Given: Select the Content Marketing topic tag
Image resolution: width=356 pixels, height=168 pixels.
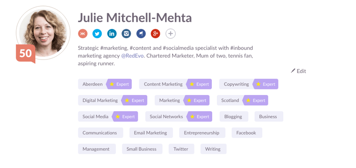Looking at the screenshot, I should pyautogui.click(x=176, y=84).
